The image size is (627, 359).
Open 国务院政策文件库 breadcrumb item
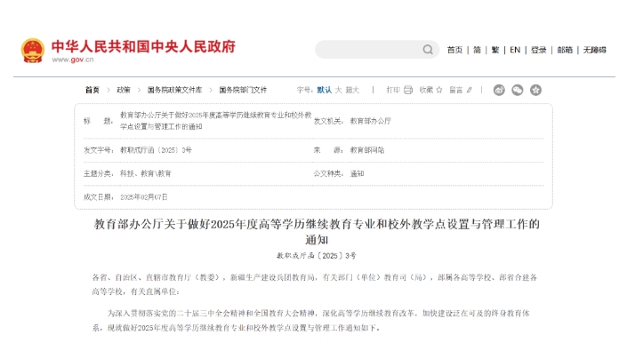(174, 90)
